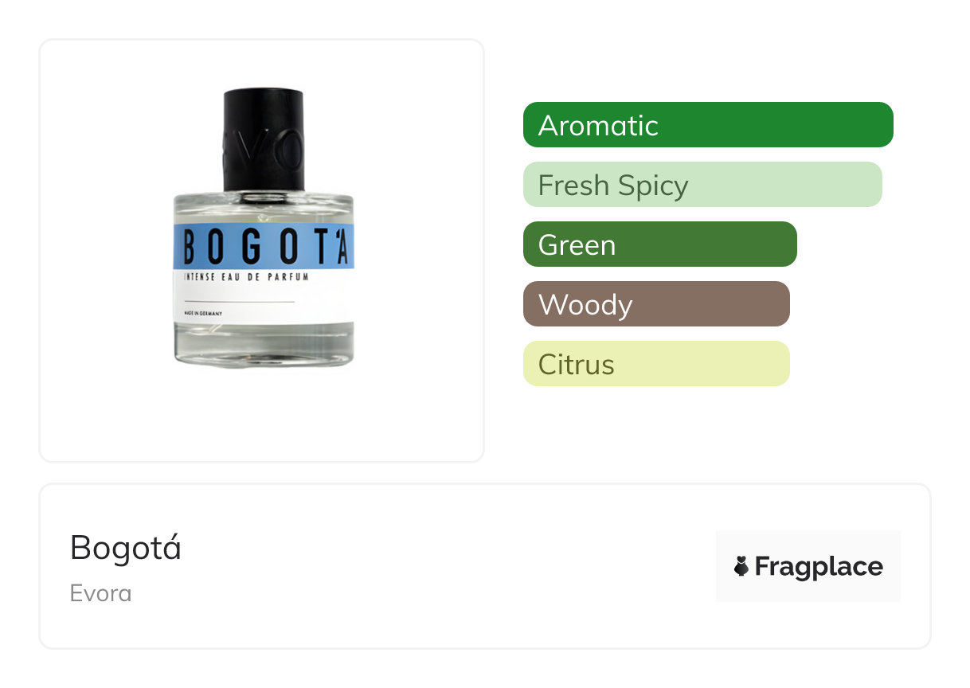Click the blue BOGOTÁ label on bottle
The image size is (970, 688).
[x=264, y=247]
